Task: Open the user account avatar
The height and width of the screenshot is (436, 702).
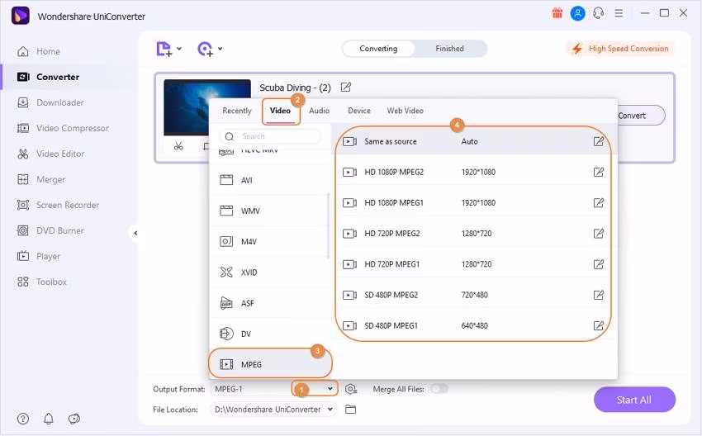Action: click(x=577, y=13)
